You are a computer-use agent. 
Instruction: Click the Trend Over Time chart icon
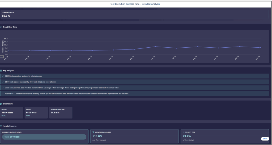pos(1,27)
